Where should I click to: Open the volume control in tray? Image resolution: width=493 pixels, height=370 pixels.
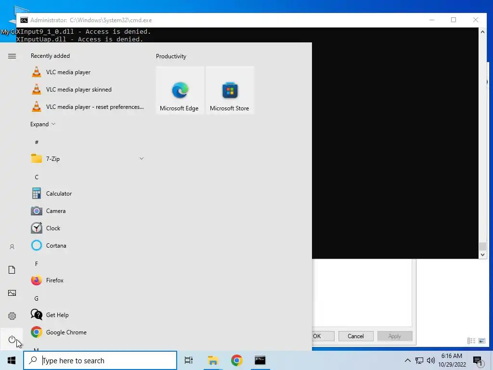click(431, 360)
